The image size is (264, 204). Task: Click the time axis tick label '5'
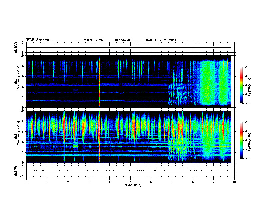[130, 182]
